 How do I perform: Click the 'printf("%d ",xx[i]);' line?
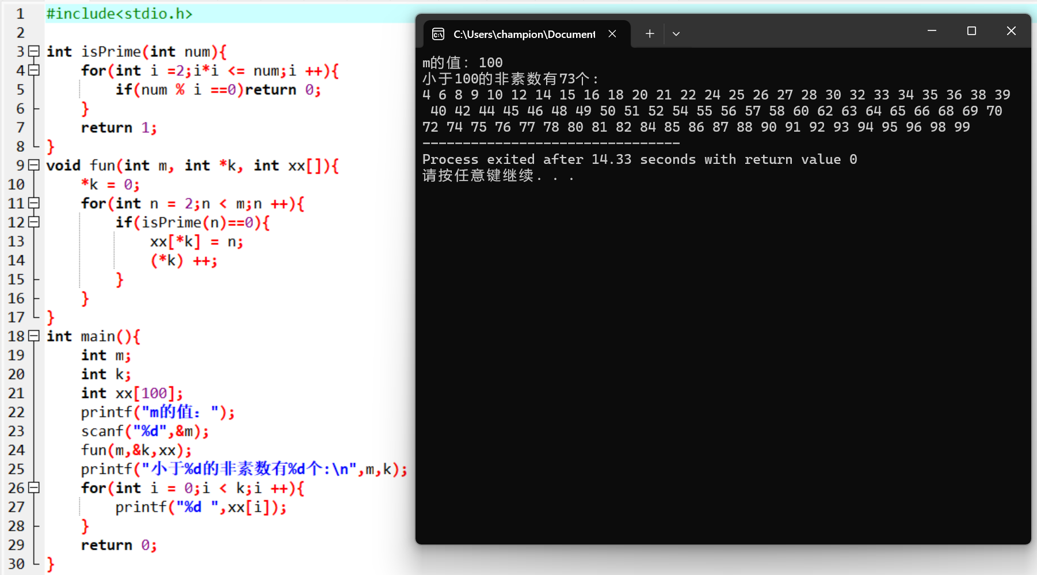point(201,507)
